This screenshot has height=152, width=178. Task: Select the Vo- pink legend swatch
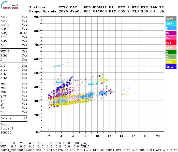171,38
